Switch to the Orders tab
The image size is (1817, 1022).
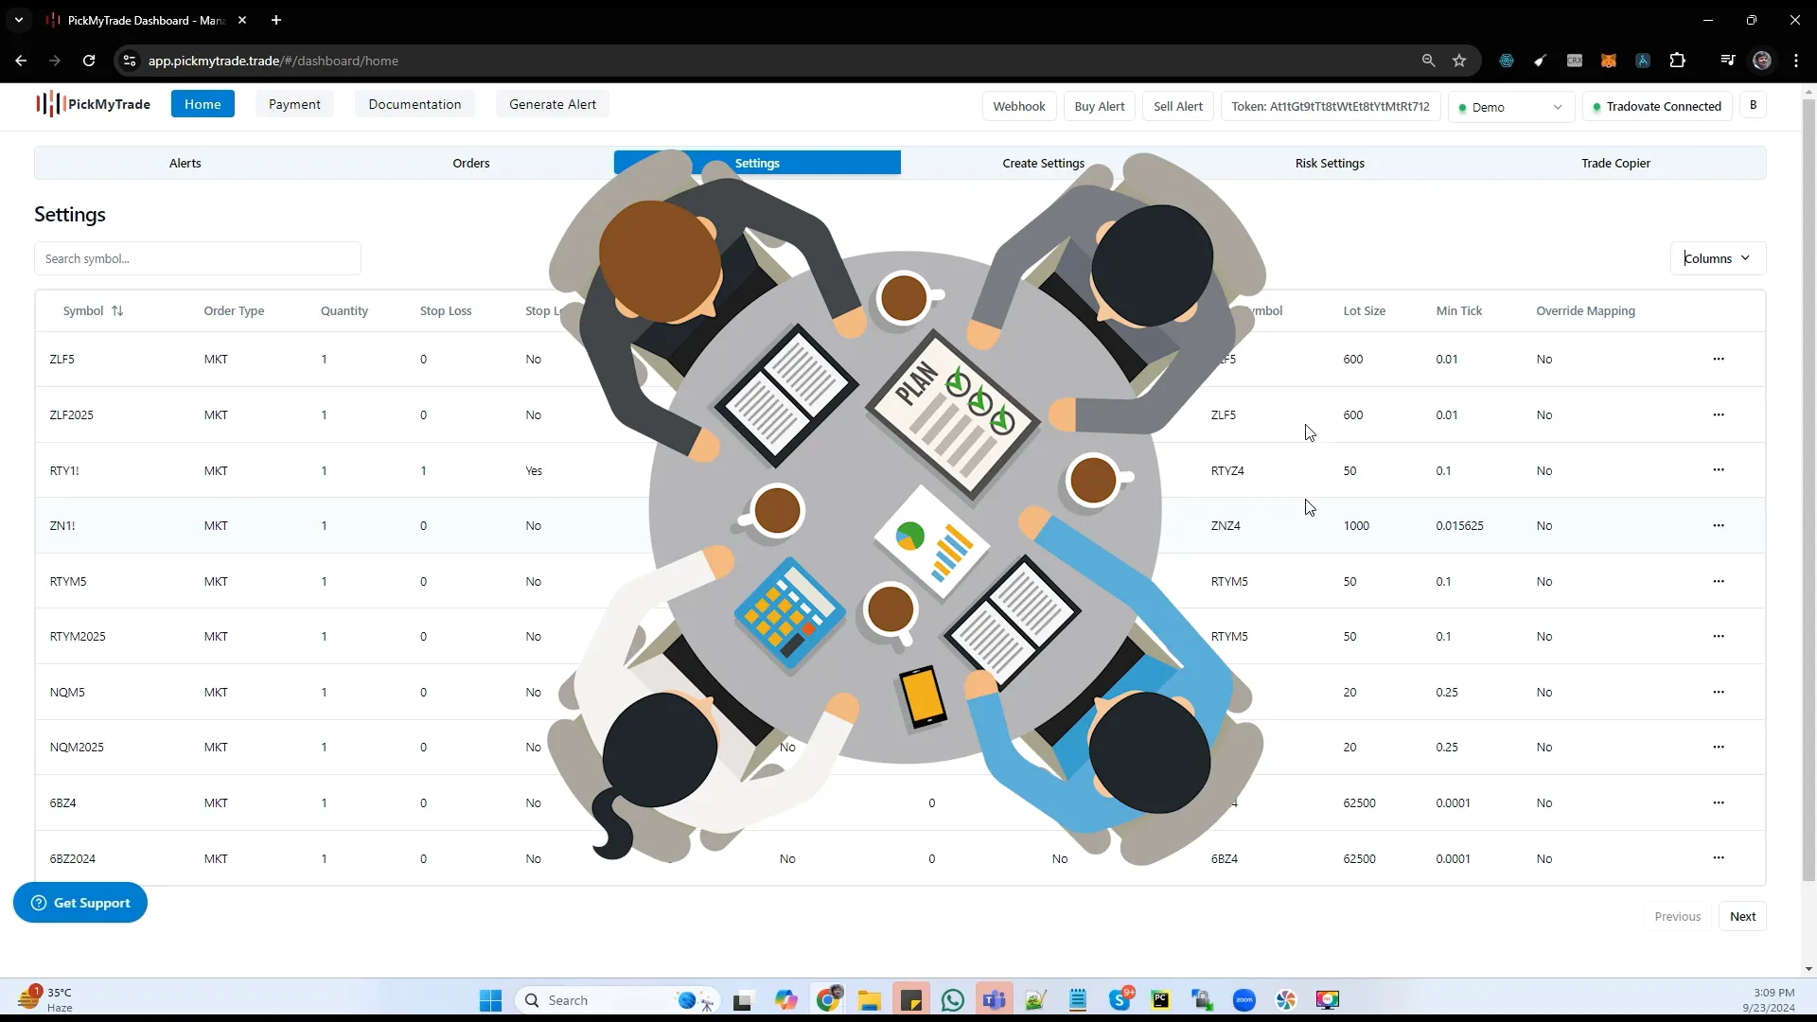point(470,162)
